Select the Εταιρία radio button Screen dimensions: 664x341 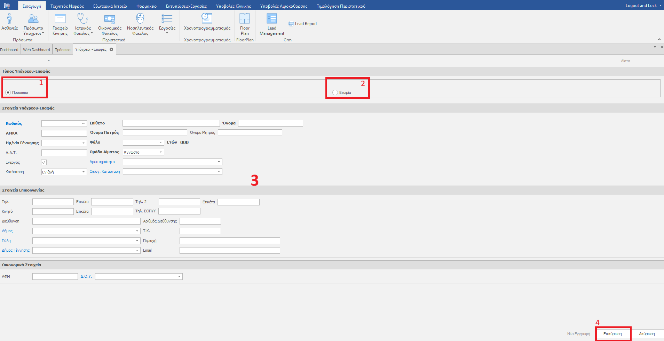335,92
